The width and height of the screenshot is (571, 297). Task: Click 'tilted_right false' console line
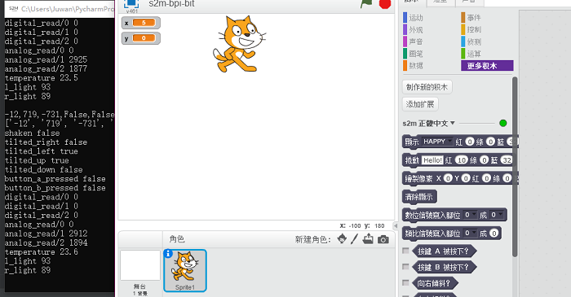point(46,142)
